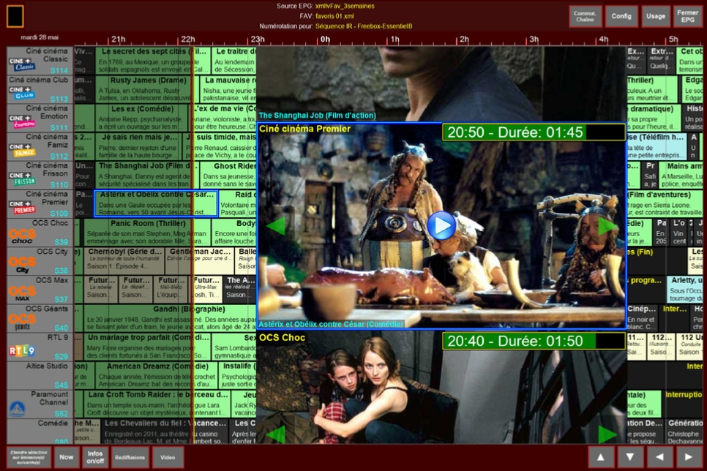Select the program La mauvaise r...

(x=228, y=89)
